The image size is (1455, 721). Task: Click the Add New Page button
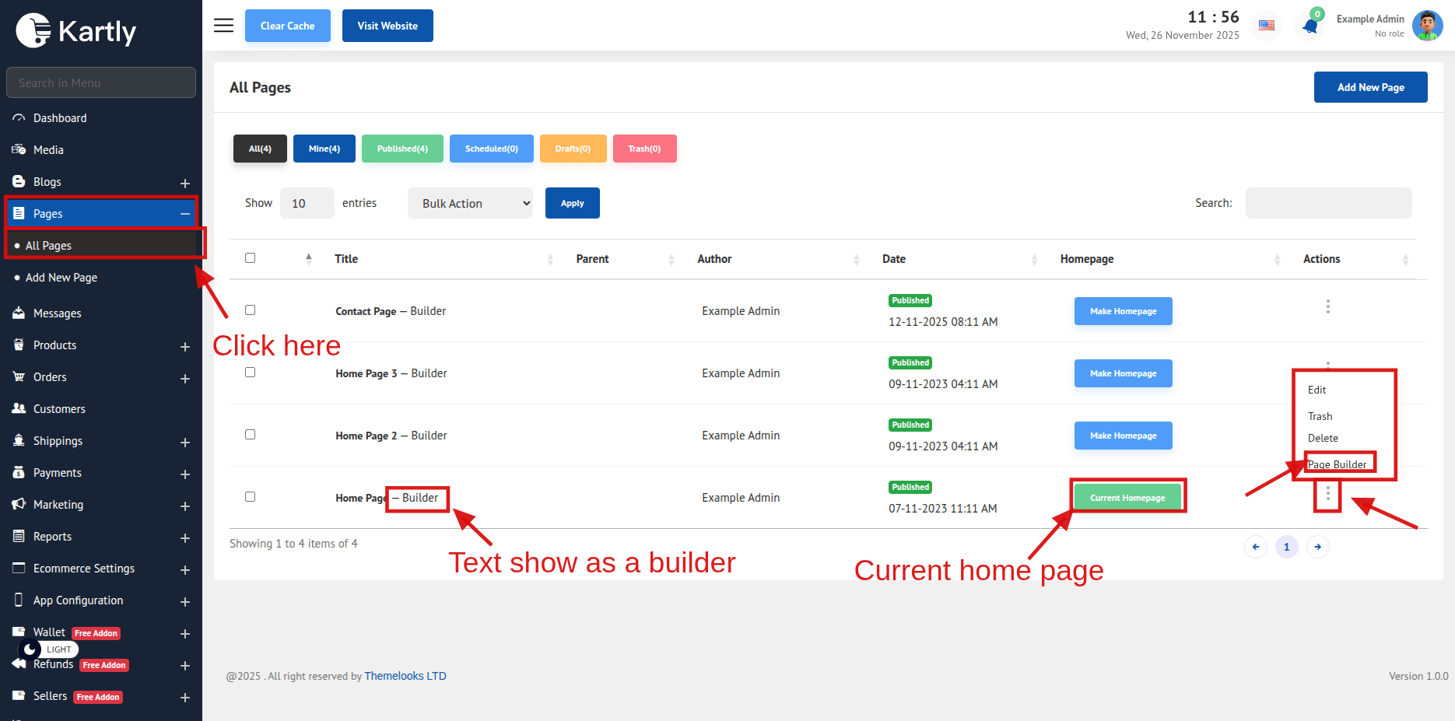pos(1370,87)
